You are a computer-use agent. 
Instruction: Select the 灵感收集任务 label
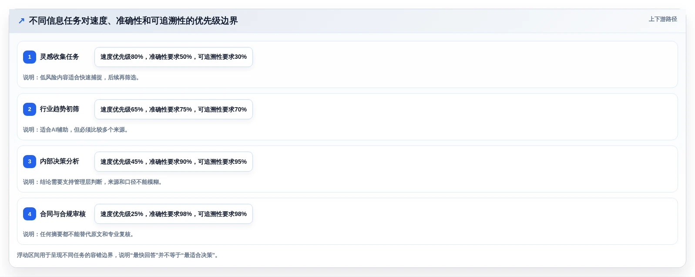pos(60,57)
